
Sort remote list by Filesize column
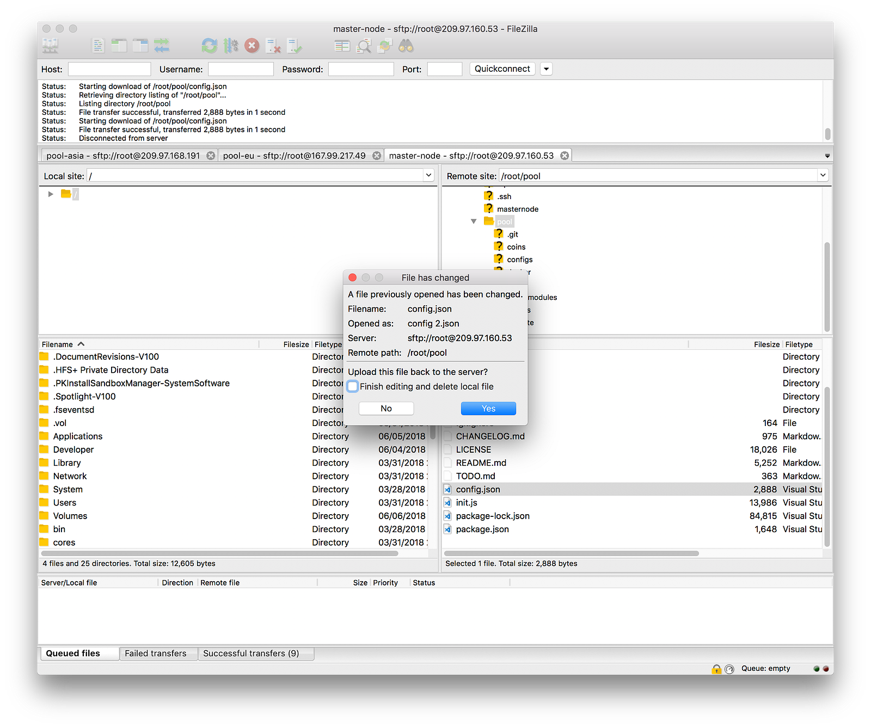point(735,344)
